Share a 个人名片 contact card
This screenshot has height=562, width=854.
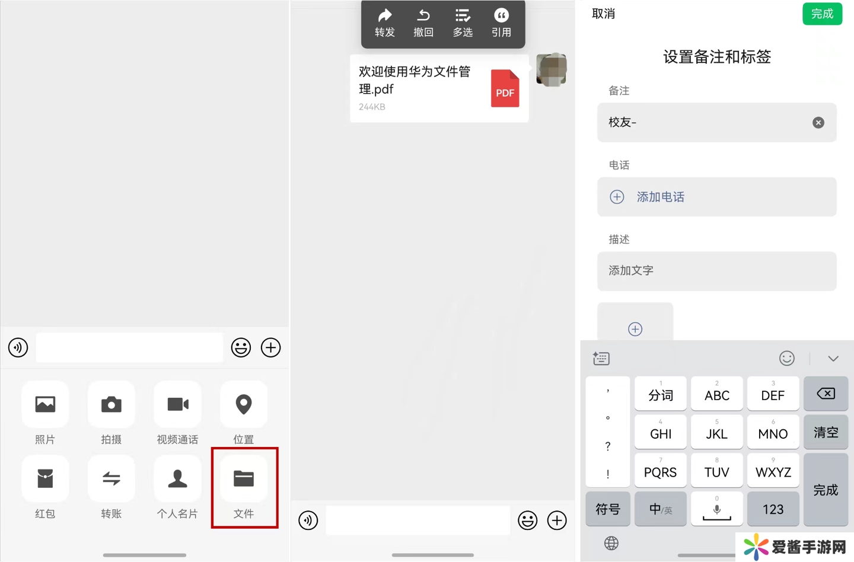click(177, 479)
